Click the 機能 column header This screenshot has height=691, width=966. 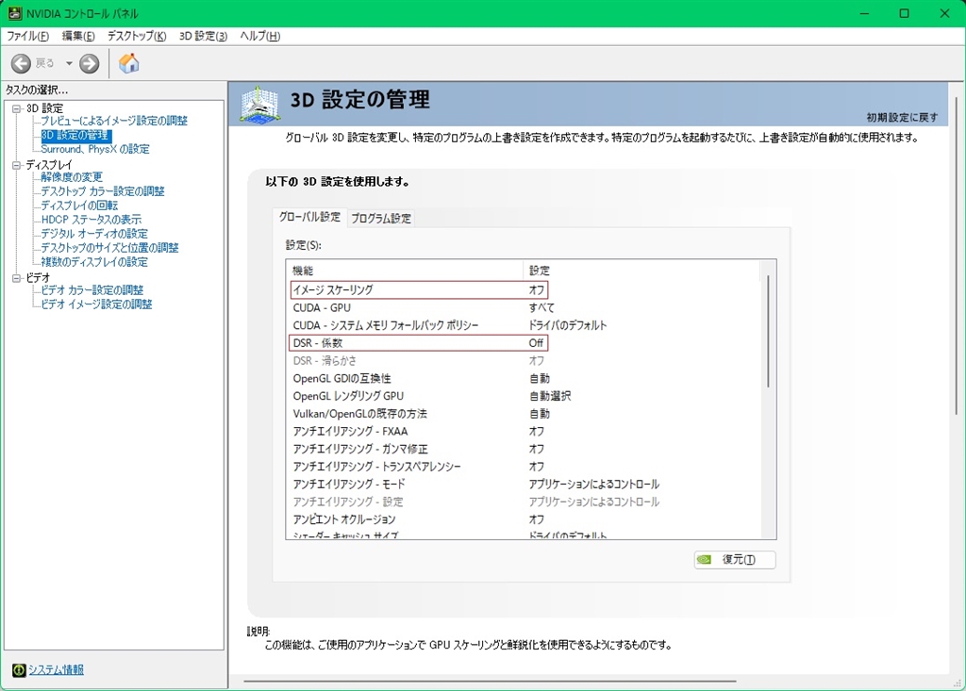pos(405,271)
